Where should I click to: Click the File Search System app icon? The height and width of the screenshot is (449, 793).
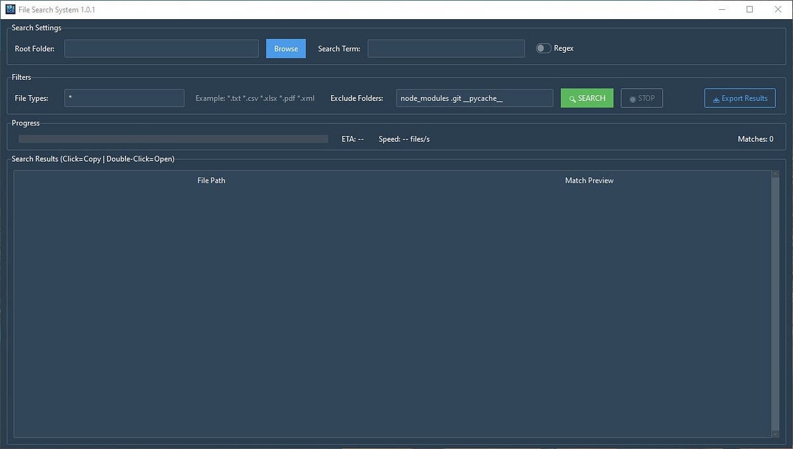(10, 10)
